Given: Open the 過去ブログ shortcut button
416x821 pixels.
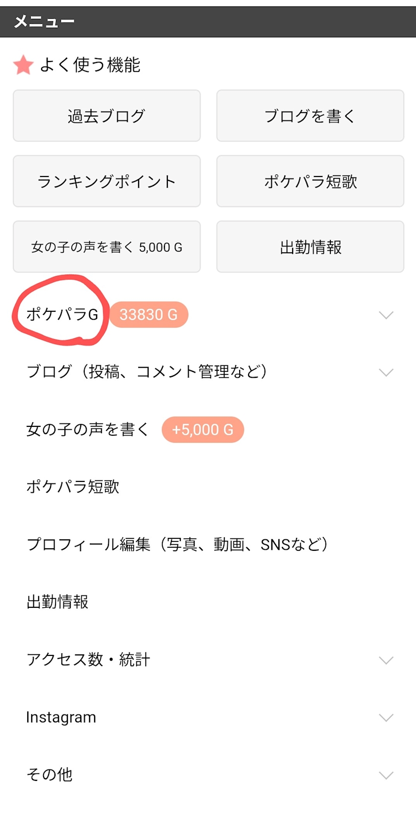Looking at the screenshot, I should click(106, 116).
